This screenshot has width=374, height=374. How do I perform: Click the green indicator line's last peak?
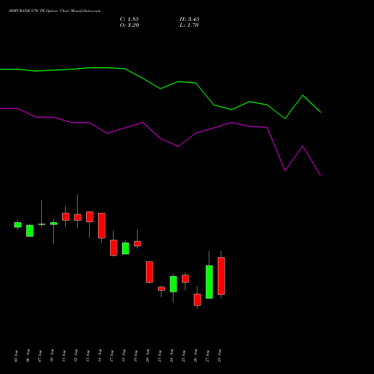(303, 95)
